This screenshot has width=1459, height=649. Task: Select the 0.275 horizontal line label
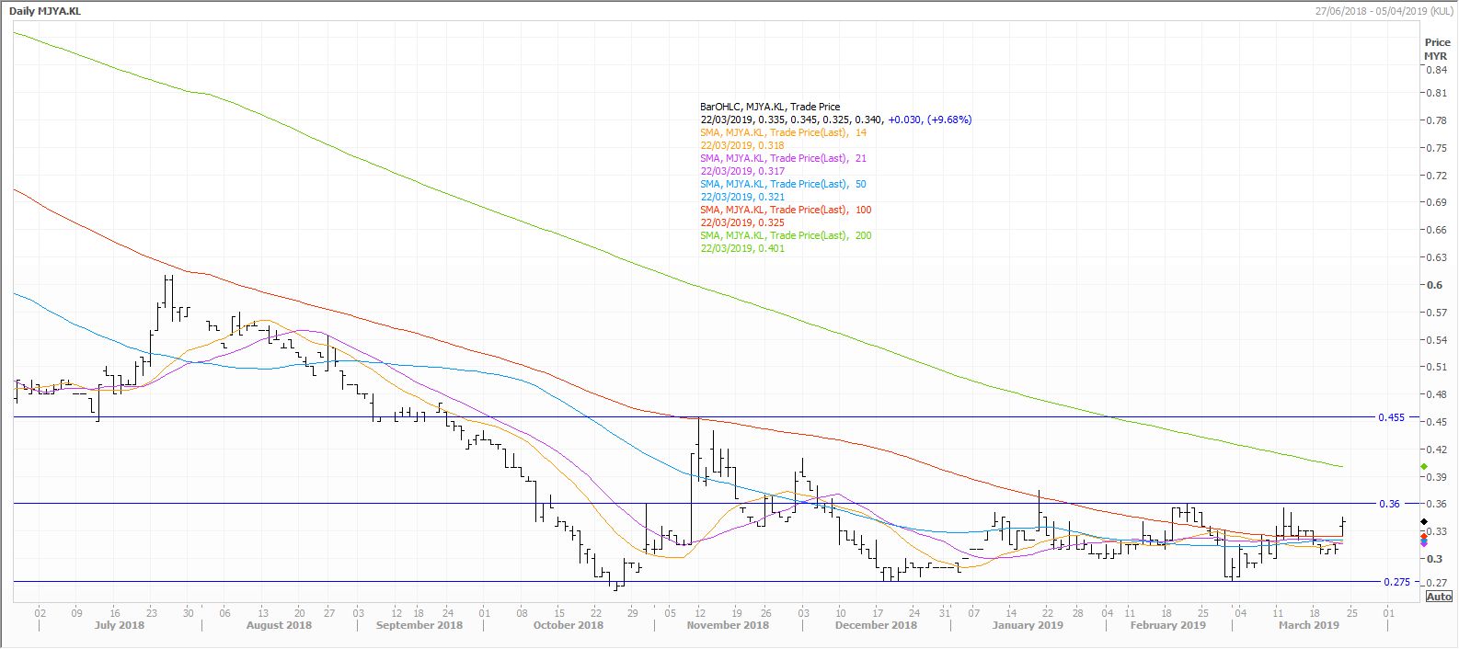[1396, 582]
